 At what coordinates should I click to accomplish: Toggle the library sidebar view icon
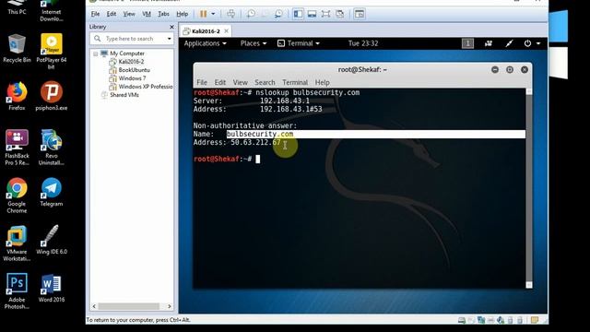click(298, 14)
